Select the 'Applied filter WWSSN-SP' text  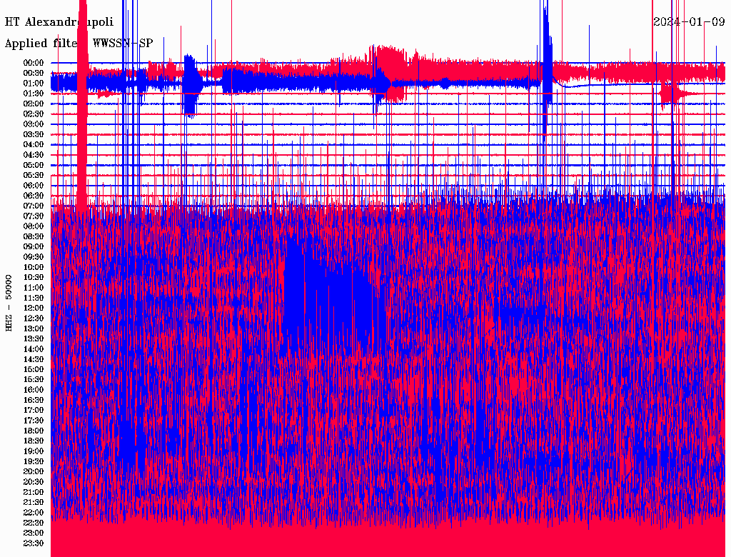[x=79, y=44]
